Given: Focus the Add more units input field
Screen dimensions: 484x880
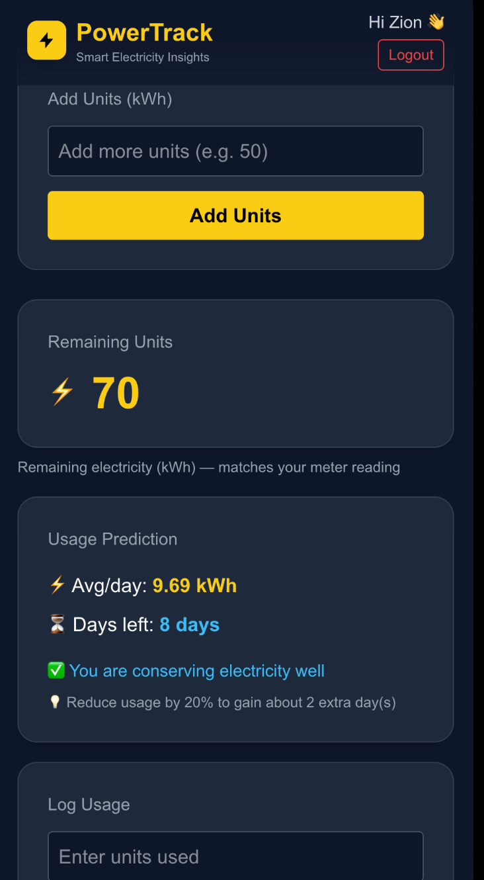Looking at the screenshot, I should (x=235, y=152).
